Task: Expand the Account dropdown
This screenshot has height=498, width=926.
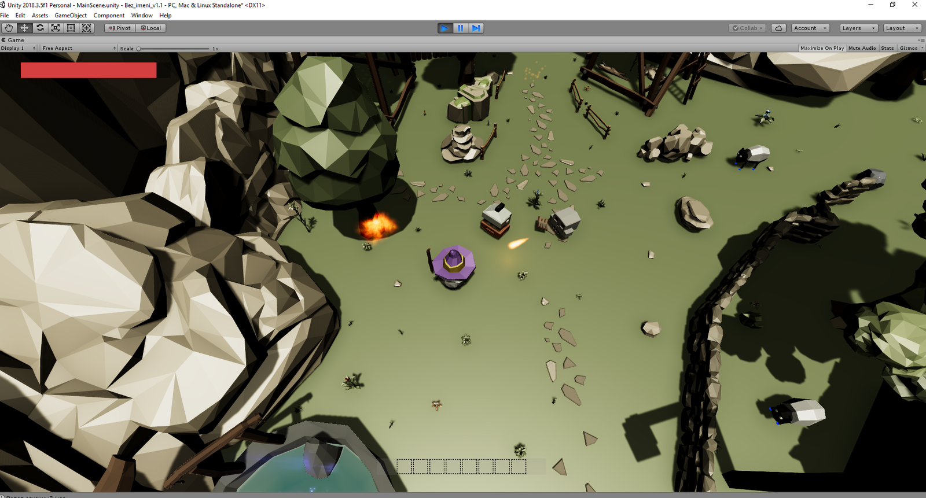Action: tap(810, 28)
